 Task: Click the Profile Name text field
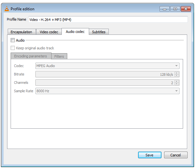pos(108,19)
